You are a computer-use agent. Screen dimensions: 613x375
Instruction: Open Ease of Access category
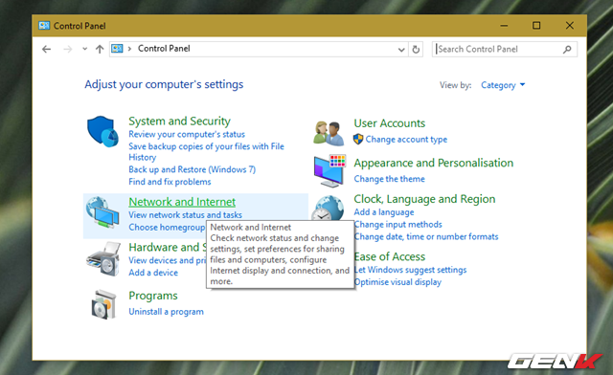click(390, 256)
